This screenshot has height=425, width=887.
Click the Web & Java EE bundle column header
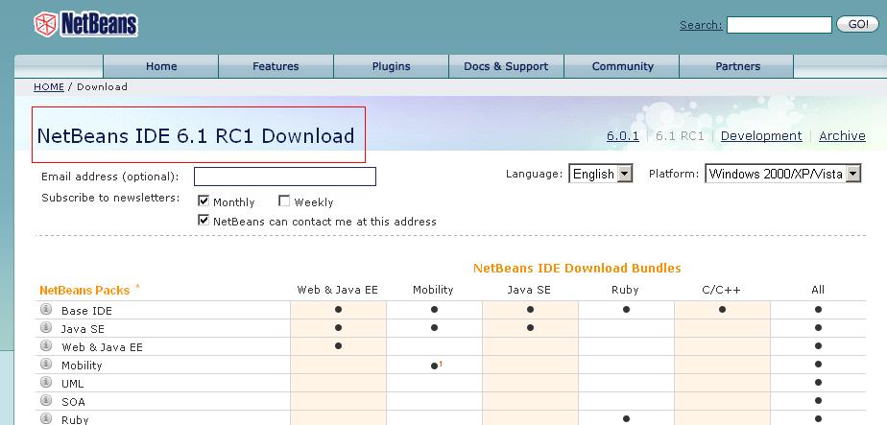(337, 290)
